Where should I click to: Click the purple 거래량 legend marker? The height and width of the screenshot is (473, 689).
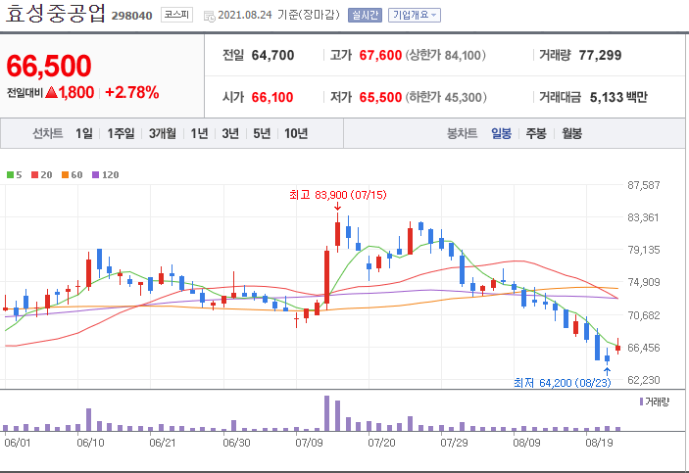[642, 402]
